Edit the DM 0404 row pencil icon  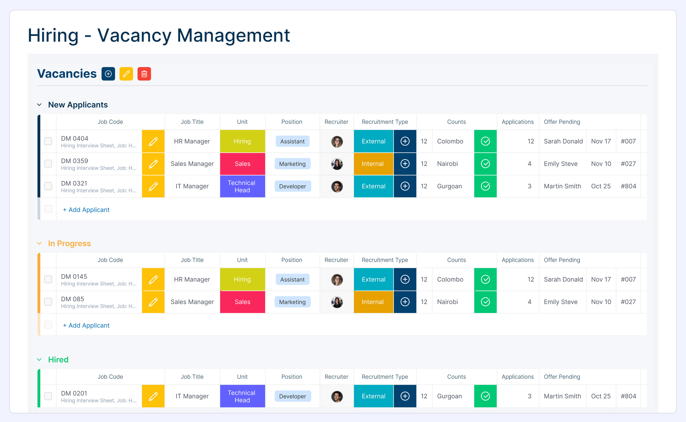coord(153,141)
